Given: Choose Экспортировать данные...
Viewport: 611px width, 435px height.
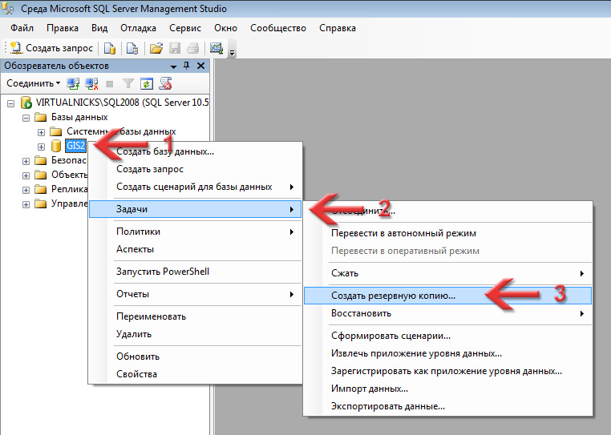Looking at the screenshot, I should (x=448, y=407).
